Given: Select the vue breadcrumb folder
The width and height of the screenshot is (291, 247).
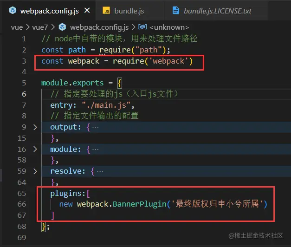Looking at the screenshot, I should click(x=17, y=27).
